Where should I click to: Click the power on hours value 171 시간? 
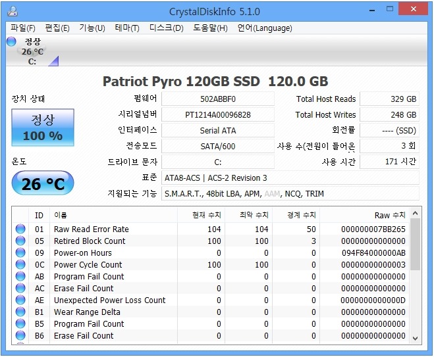tap(389, 162)
